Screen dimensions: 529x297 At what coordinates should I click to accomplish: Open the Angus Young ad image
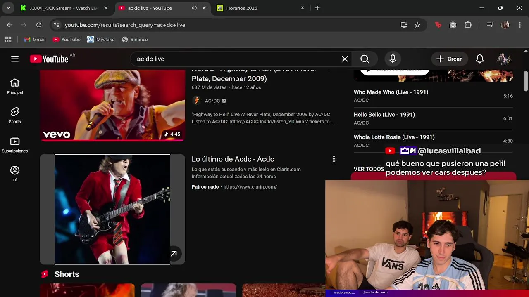(x=112, y=209)
